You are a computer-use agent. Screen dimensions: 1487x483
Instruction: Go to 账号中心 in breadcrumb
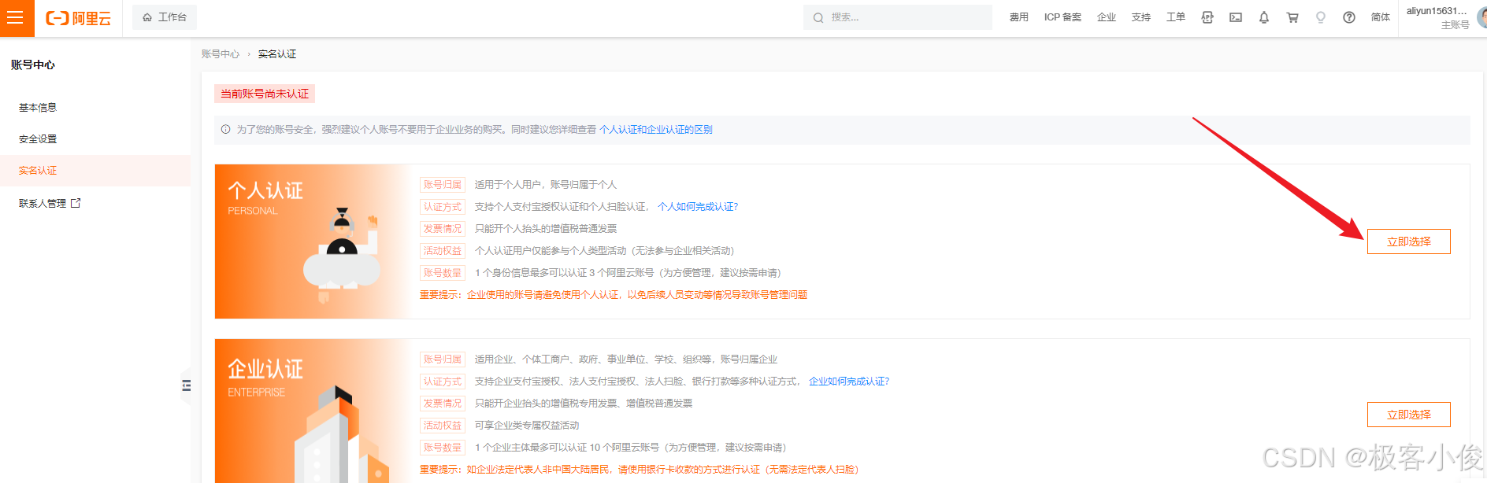[221, 54]
